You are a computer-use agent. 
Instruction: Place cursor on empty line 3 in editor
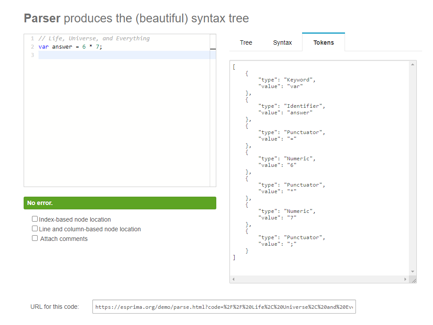point(123,55)
